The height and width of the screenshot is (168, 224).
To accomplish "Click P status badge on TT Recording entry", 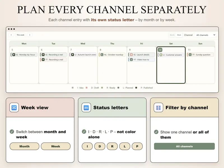I will tap(43, 60).
